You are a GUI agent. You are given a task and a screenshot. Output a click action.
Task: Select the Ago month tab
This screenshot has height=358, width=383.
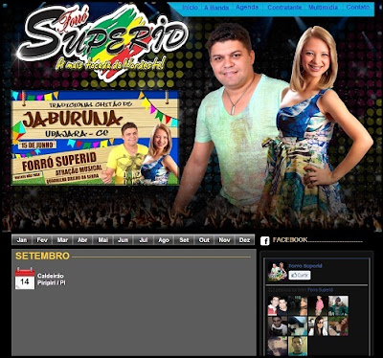point(164,240)
